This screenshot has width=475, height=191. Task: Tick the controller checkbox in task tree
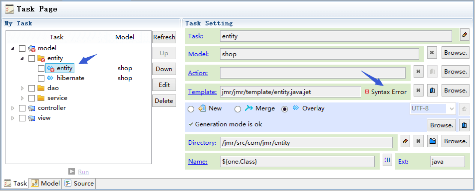click(x=22, y=108)
